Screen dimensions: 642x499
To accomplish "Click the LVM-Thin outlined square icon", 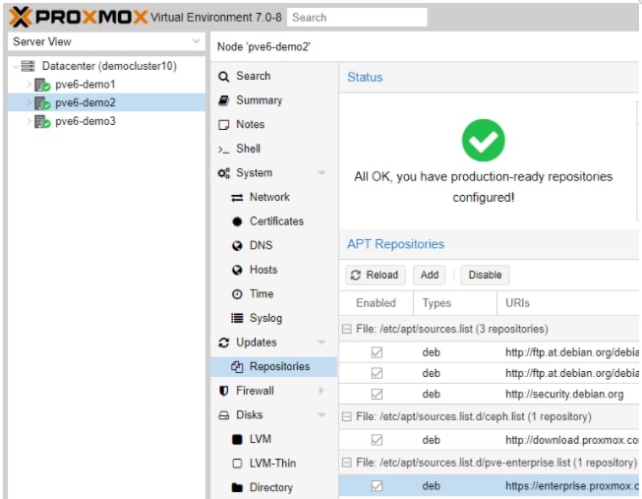I will [237, 464].
